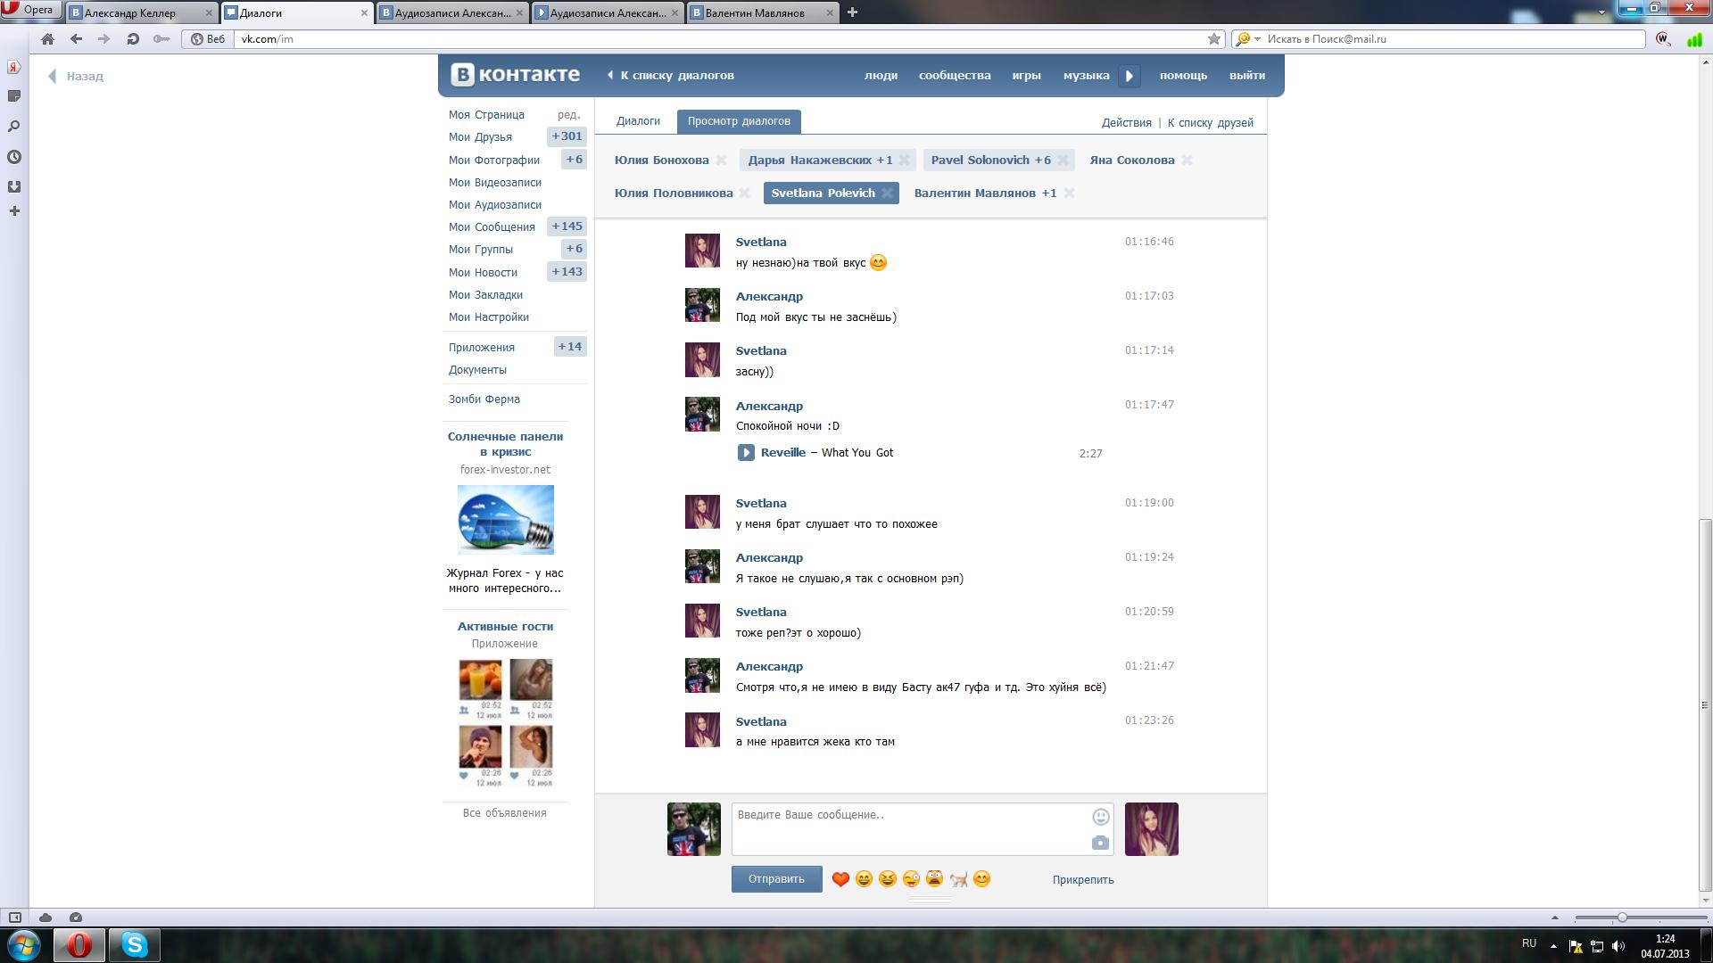Show hidden tray icons arrow

[1553, 946]
